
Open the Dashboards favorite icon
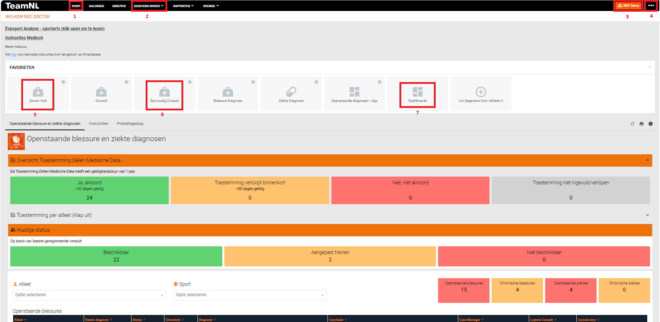click(418, 92)
